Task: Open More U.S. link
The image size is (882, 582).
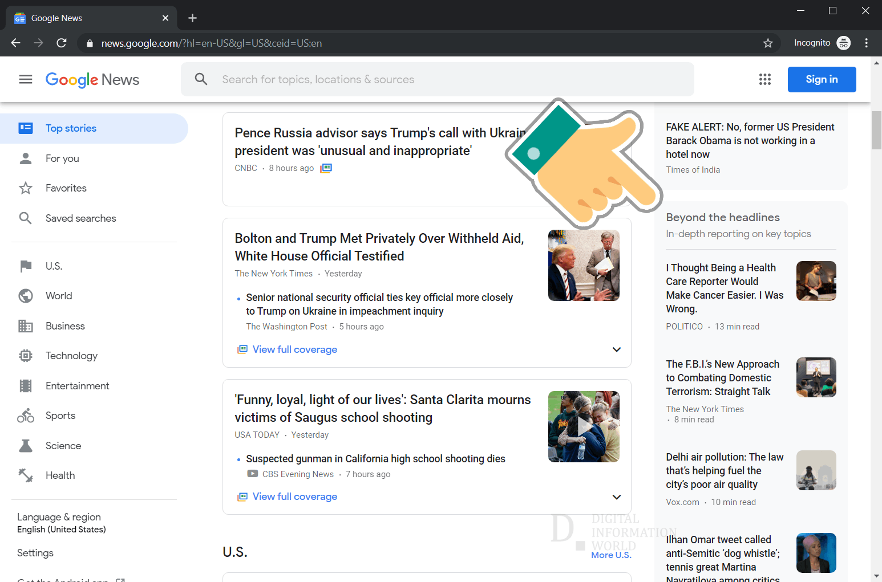Action: [x=611, y=555]
